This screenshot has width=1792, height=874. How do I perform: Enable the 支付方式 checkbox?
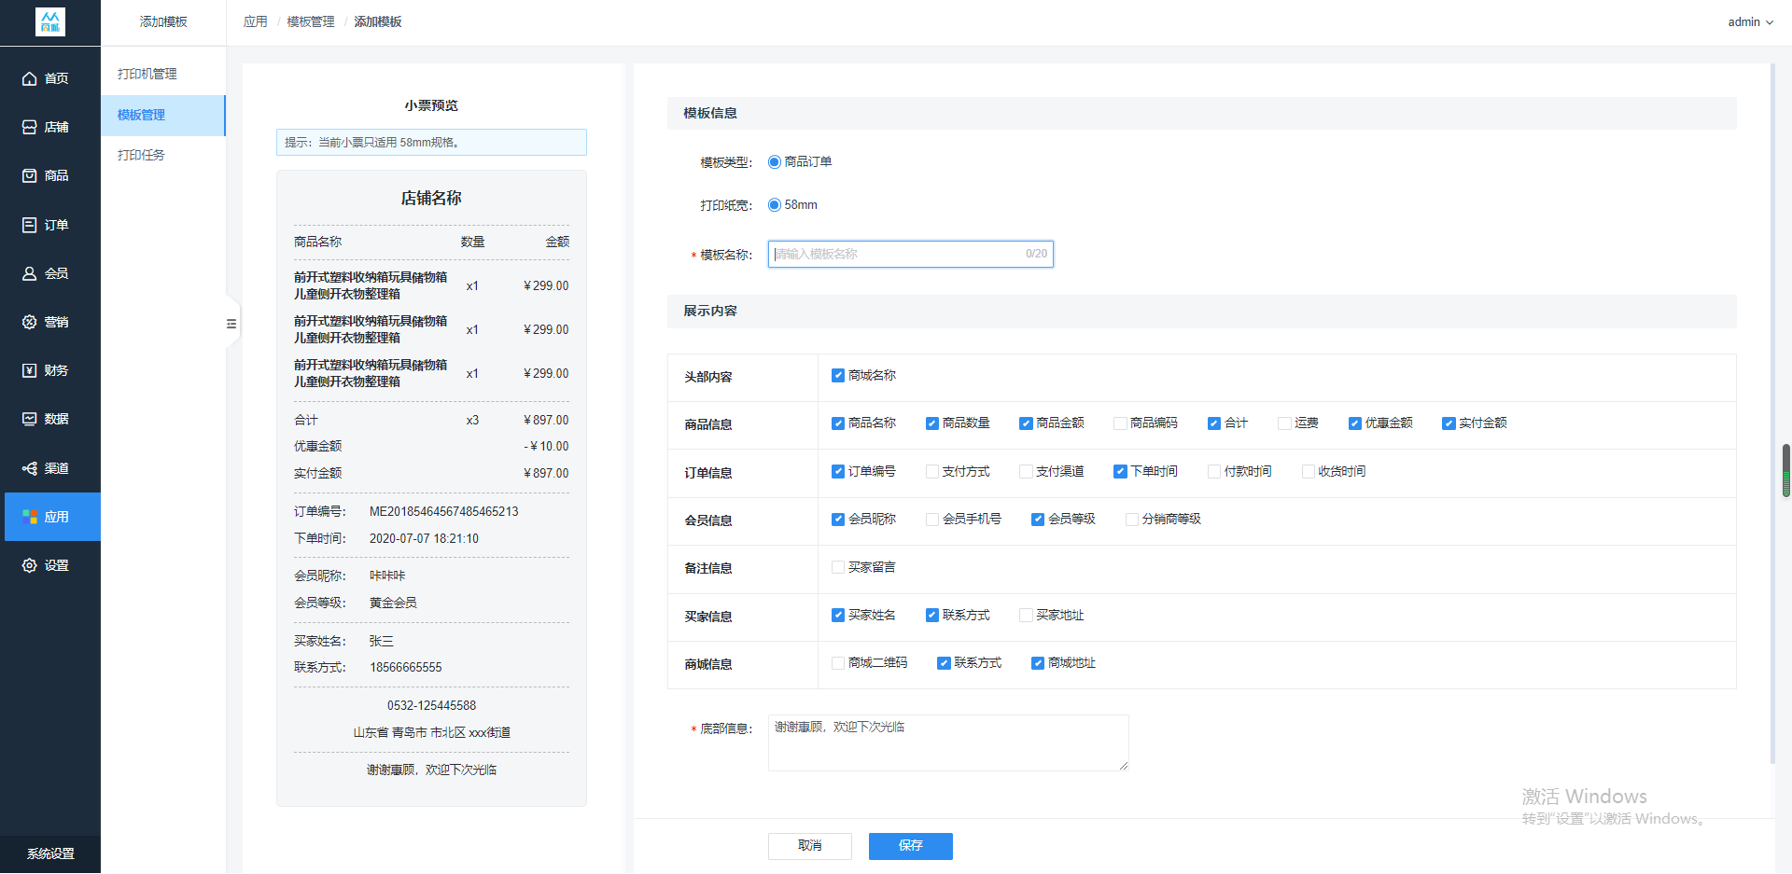(932, 472)
